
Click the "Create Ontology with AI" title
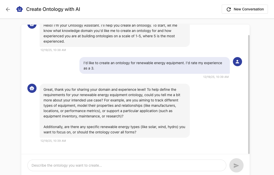(53, 9)
